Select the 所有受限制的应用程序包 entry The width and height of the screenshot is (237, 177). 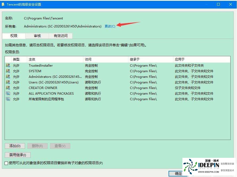tap(46, 99)
